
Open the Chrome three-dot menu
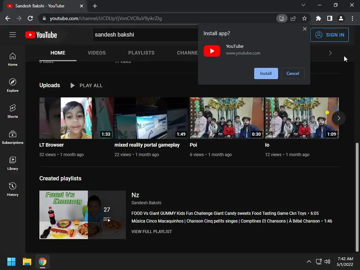(352, 18)
